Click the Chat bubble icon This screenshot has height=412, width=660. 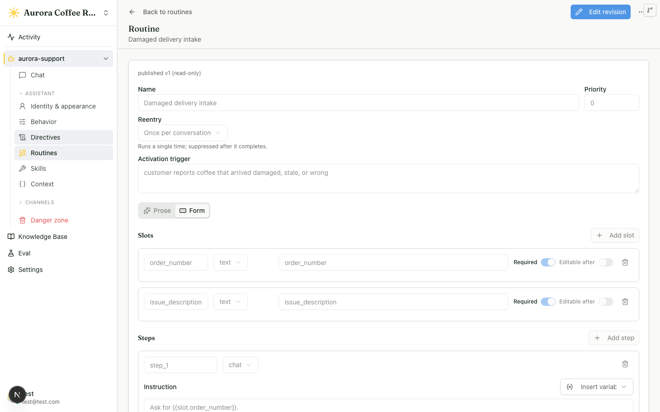point(22,75)
